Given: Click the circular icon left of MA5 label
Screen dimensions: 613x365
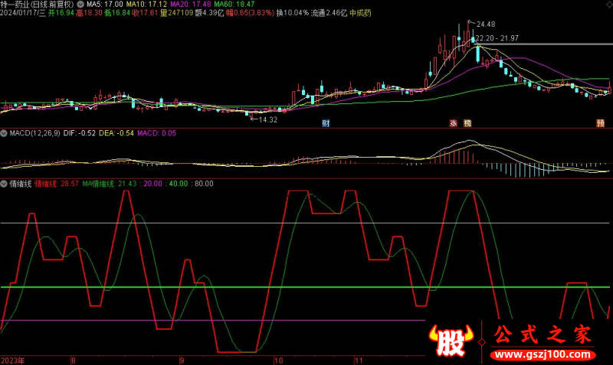Looking at the screenshot, I should click(80, 5).
